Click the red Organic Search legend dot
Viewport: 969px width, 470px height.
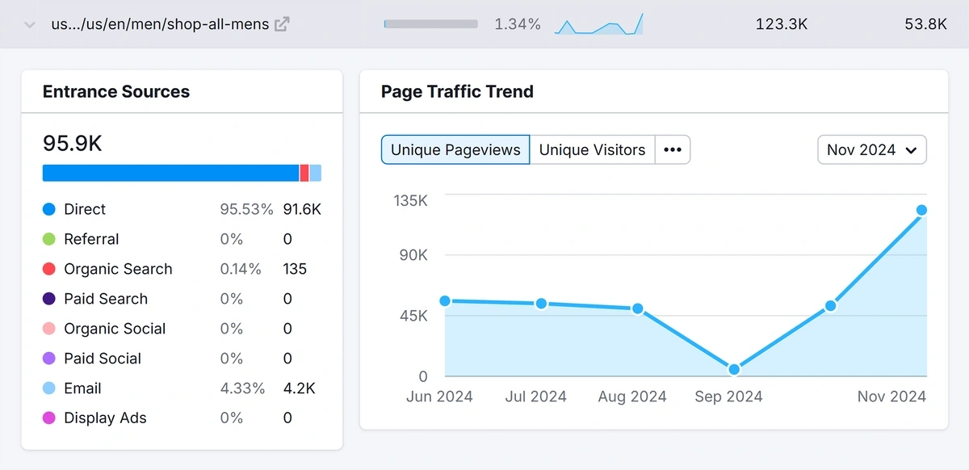pos(48,268)
